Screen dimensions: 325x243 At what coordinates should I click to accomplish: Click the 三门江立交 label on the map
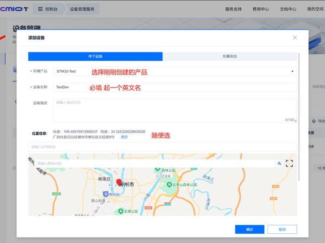[x=163, y=176]
